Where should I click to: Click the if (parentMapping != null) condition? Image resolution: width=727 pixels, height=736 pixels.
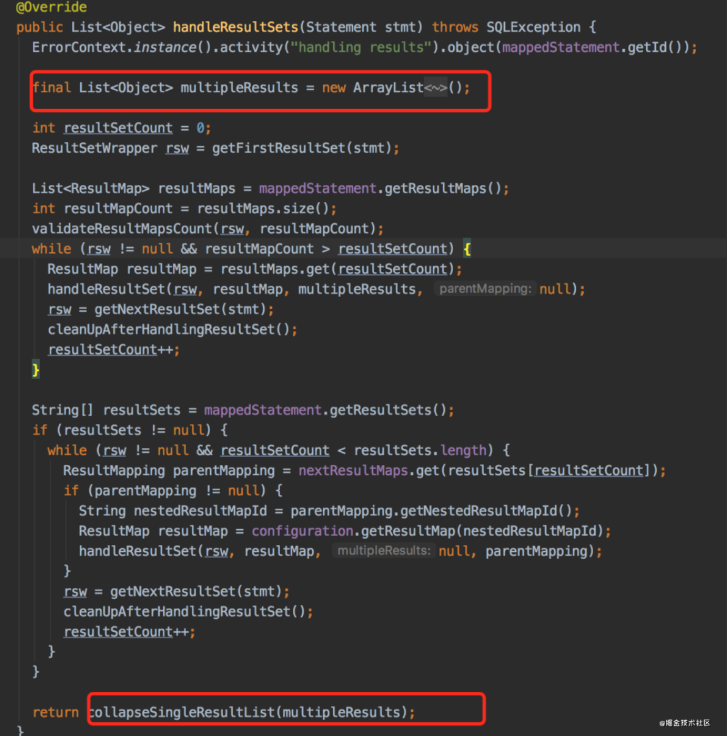click(164, 491)
